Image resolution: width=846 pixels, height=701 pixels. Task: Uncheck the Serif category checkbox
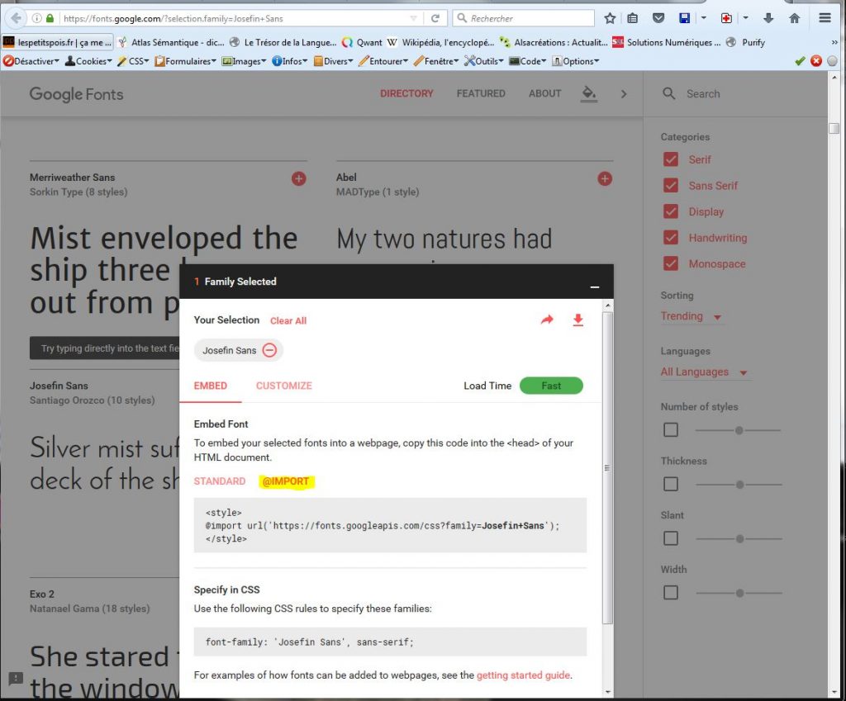point(671,159)
